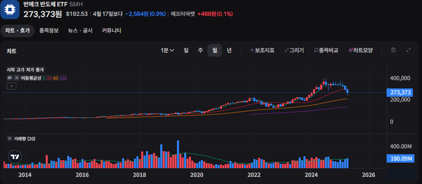Click the 2024 label on time axis
422x184 pixels.
coord(311,175)
